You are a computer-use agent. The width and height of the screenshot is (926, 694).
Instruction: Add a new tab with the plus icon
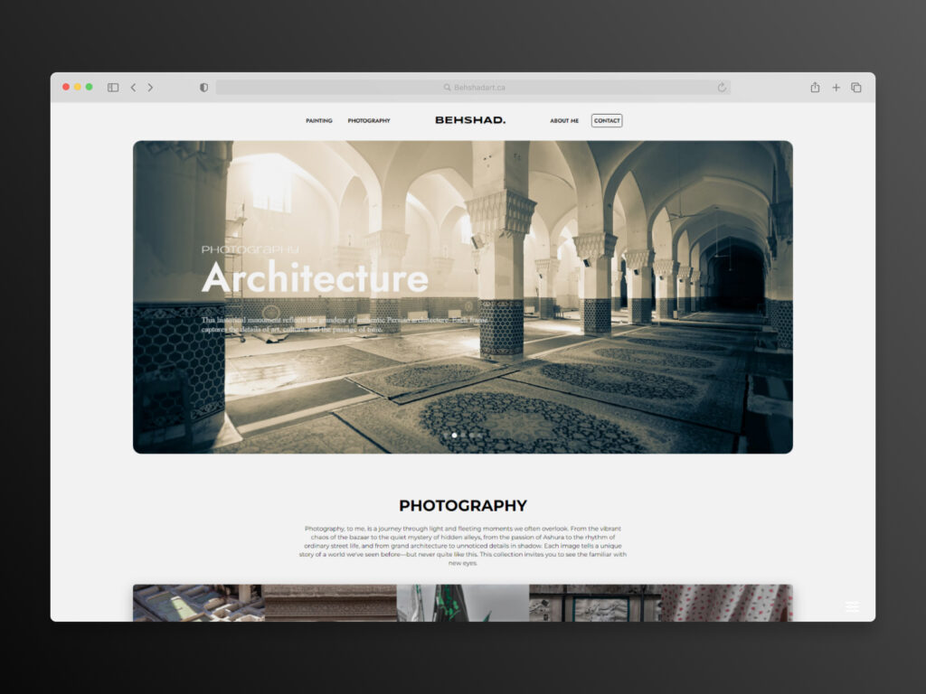(836, 88)
